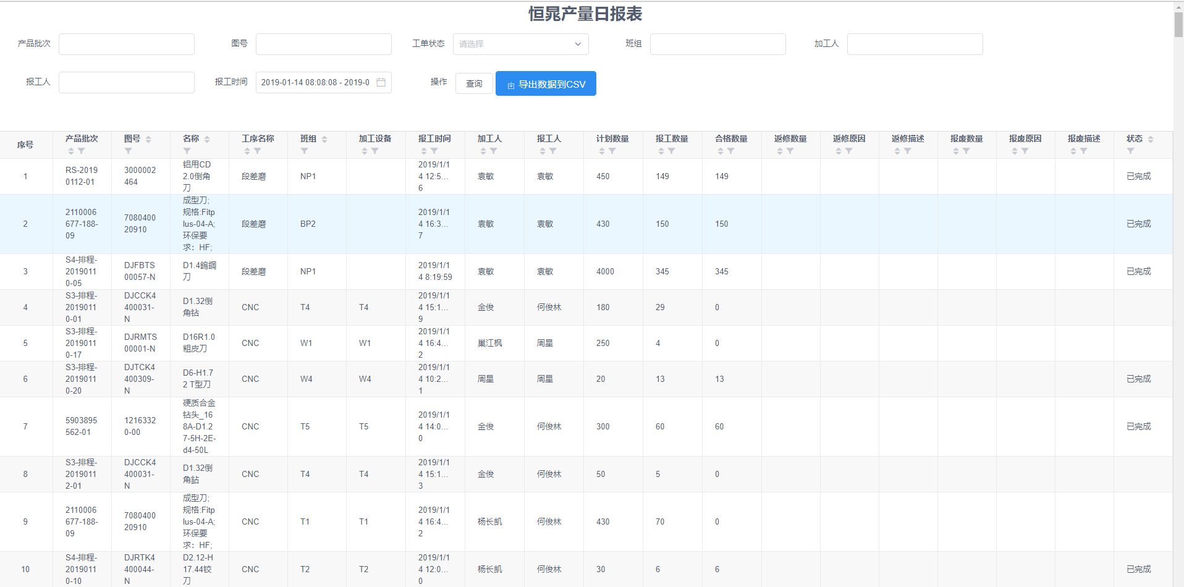Focus the 图号 search field

pos(324,44)
